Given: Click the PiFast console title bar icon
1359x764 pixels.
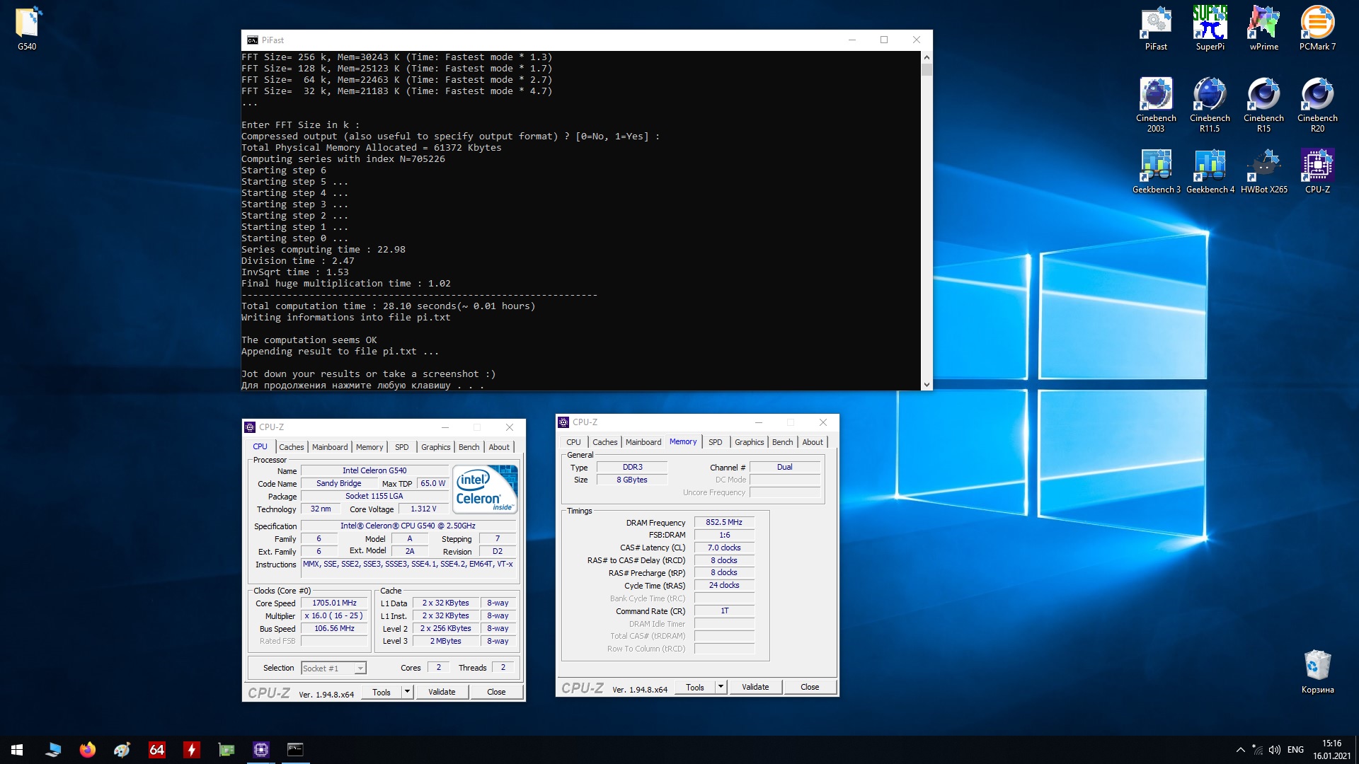Looking at the screenshot, I should tap(253, 40).
